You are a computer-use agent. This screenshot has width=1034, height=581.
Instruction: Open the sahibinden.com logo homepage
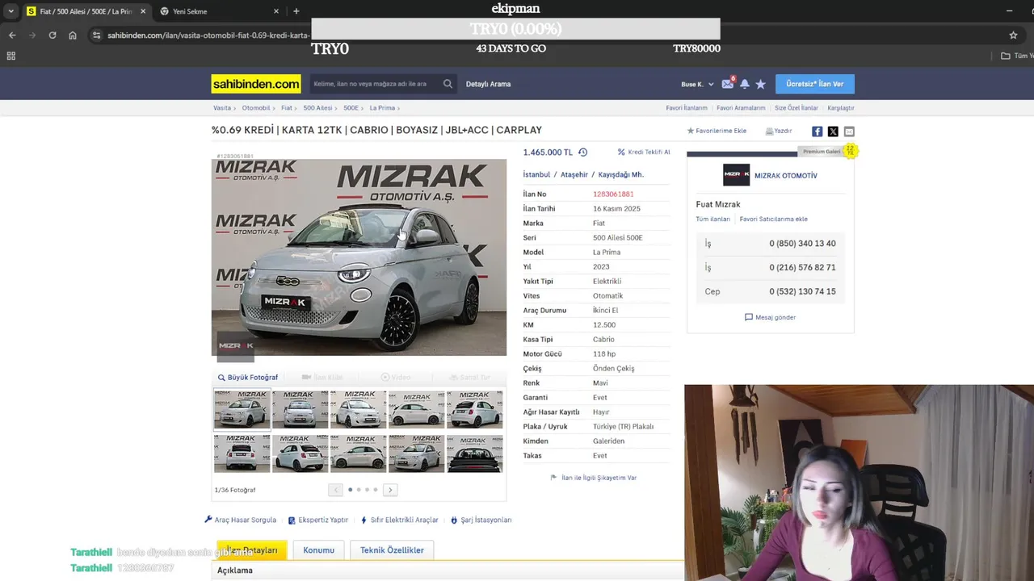point(256,84)
